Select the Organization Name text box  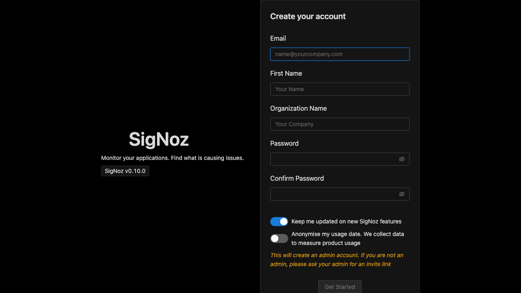coord(339,124)
